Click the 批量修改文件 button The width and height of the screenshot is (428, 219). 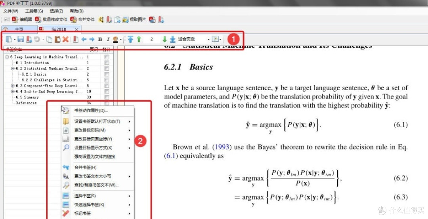coord(51,19)
